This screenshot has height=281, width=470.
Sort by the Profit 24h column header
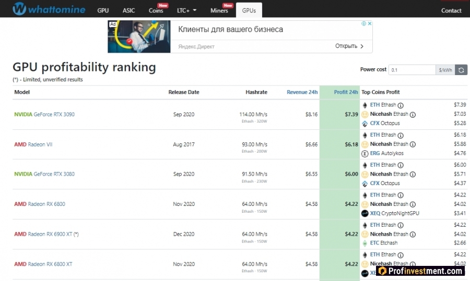346,92
